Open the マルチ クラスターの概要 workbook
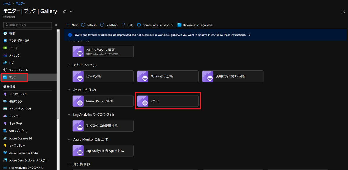348x170 pixels. click(103, 51)
